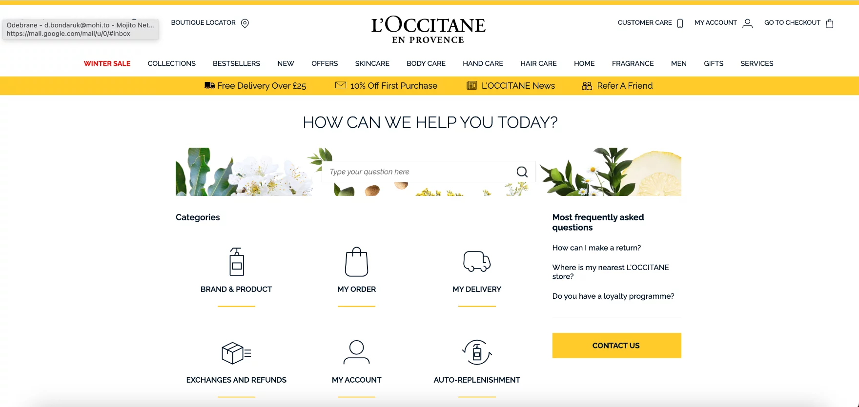Viewport: 859px width, 407px height.
Task: Open the Winter Sale menu
Action: 107,63
